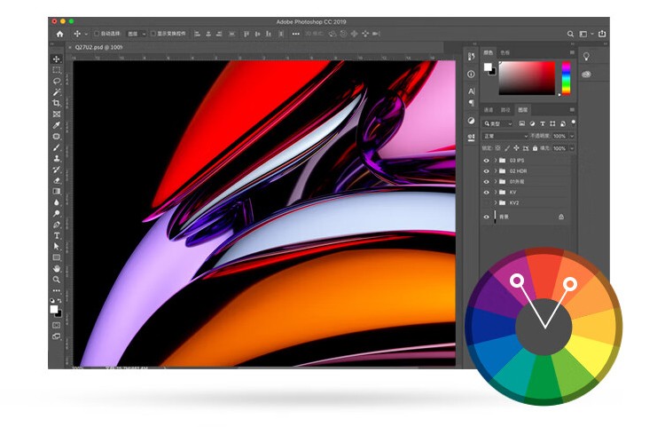This screenshot has width=665, height=427.
Task: Swap foreground and background colors arrow
Action: point(59,301)
